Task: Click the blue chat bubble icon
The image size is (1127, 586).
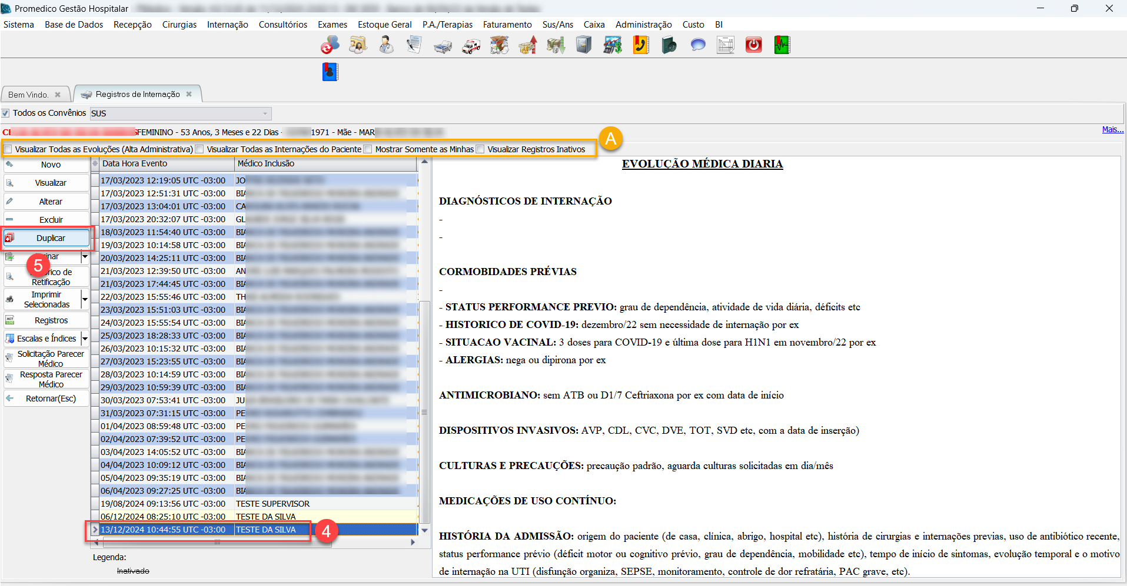Action: point(698,45)
